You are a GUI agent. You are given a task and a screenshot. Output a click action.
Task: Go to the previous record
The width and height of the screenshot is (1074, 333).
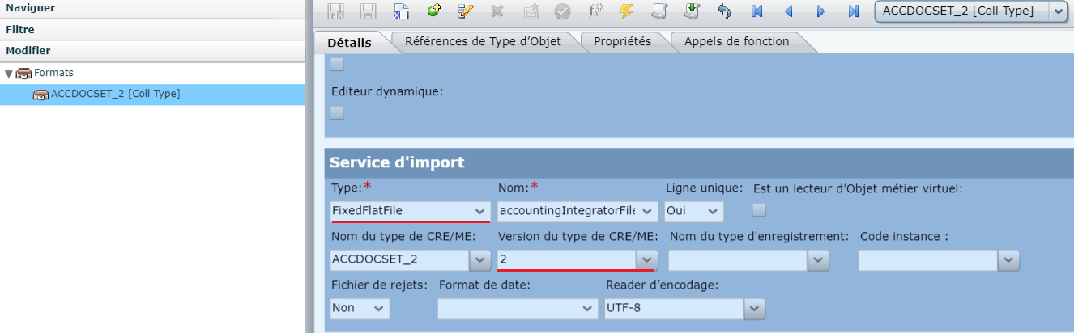[788, 11]
